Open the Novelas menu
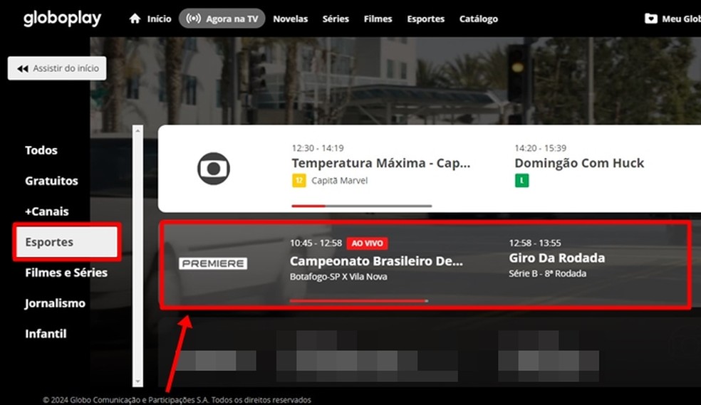 pyautogui.click(x=290, y=19)
